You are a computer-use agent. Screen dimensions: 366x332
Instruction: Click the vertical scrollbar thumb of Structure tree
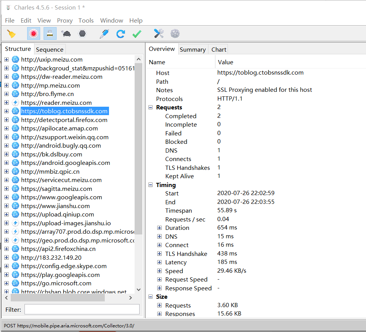138,149
